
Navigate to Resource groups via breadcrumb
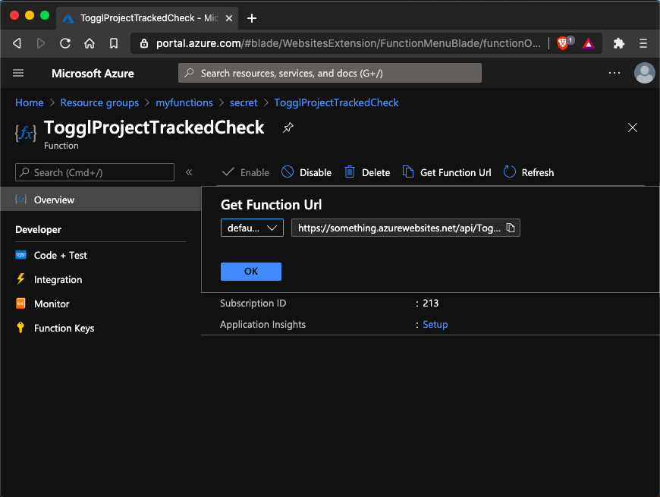click(x=99, y=102)
